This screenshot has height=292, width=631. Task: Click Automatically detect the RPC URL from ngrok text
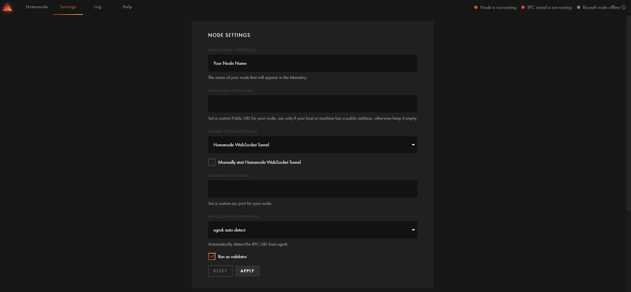[248, 244]
